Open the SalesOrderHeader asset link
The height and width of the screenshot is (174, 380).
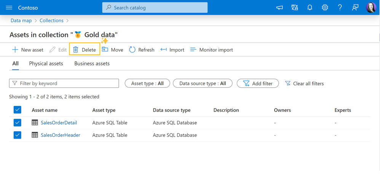tap(60, 135)
